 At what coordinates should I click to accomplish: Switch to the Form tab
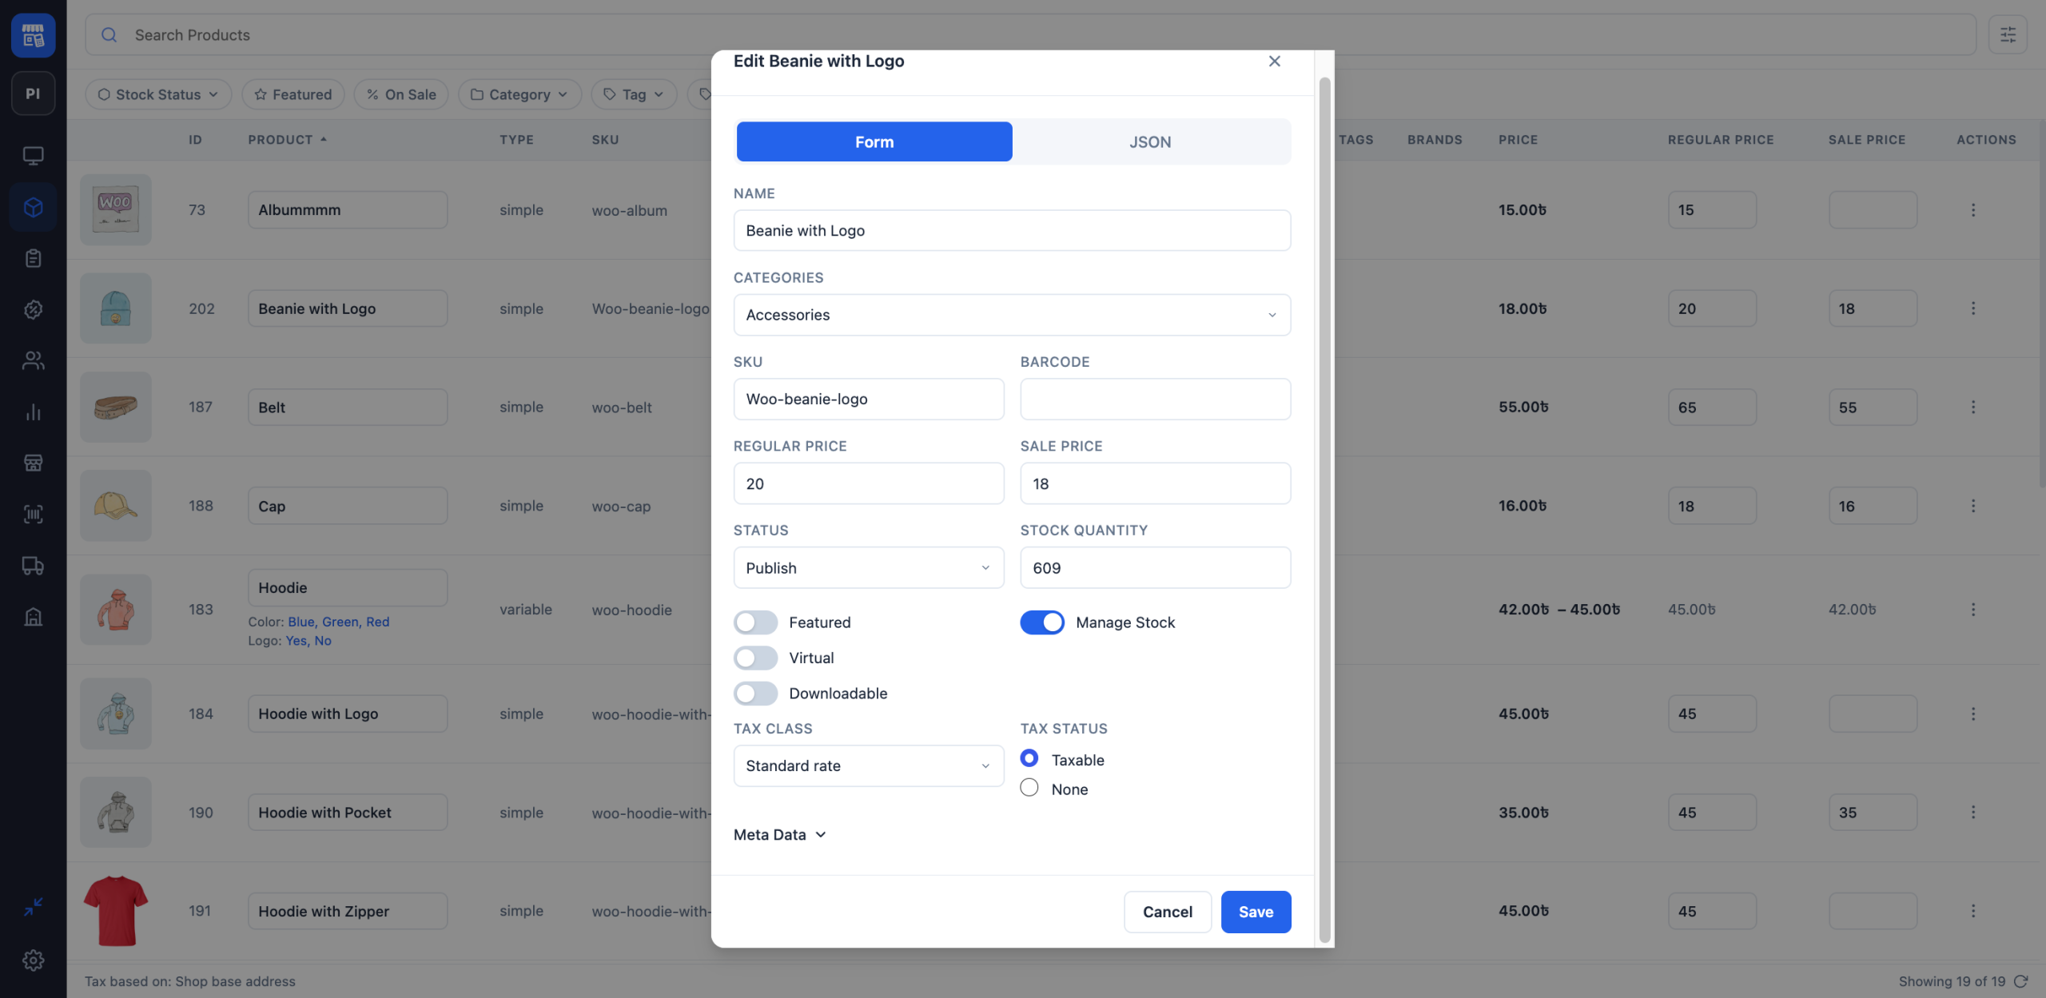pos(874,141)
